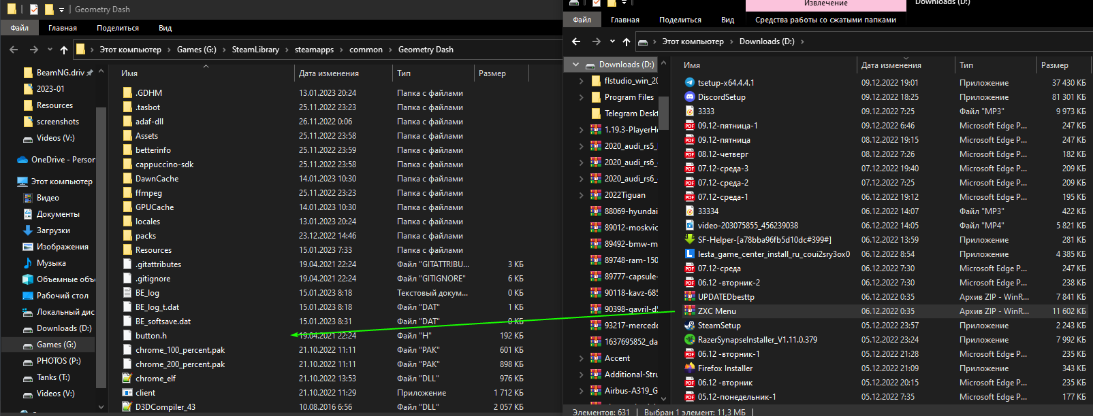Click Games (G:) in the address breadcrumb
1093x416 pixels.
[x=197, y=50]
